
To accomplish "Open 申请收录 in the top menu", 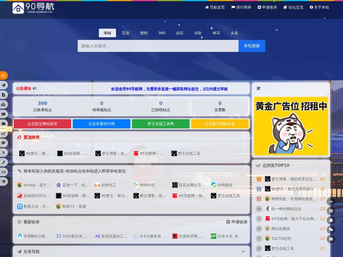I will pyautogui.click(x=267, y=7).
